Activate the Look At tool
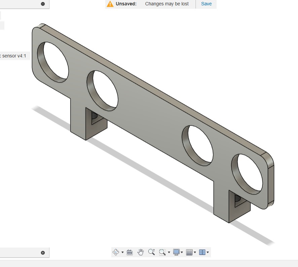The height and width of the screenshot is (267, 298). coord(130,252)
